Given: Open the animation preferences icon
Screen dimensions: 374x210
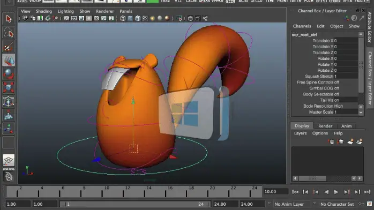Looking at the screenshot, I should click(370, 204).
